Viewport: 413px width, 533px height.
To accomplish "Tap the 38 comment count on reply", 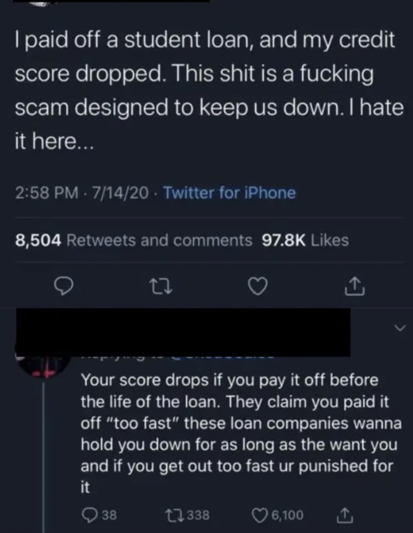I will [109, 515].
